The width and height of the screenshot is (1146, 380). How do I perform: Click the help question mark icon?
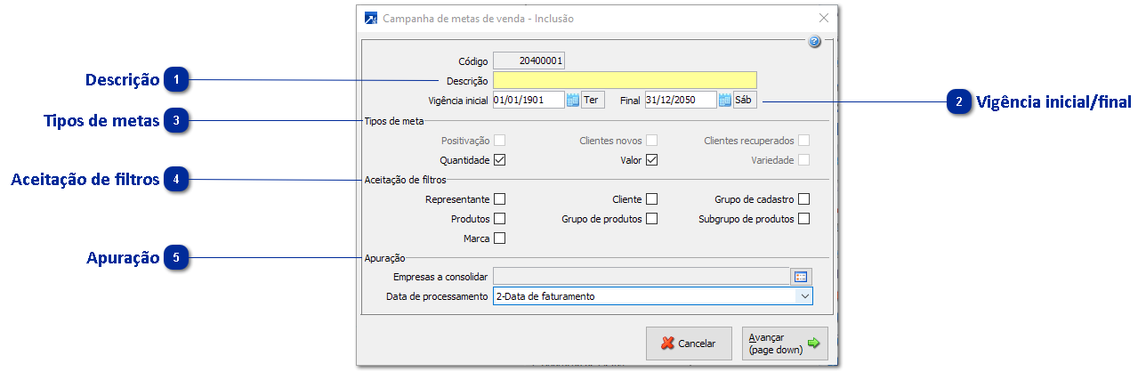click(814, 42)
